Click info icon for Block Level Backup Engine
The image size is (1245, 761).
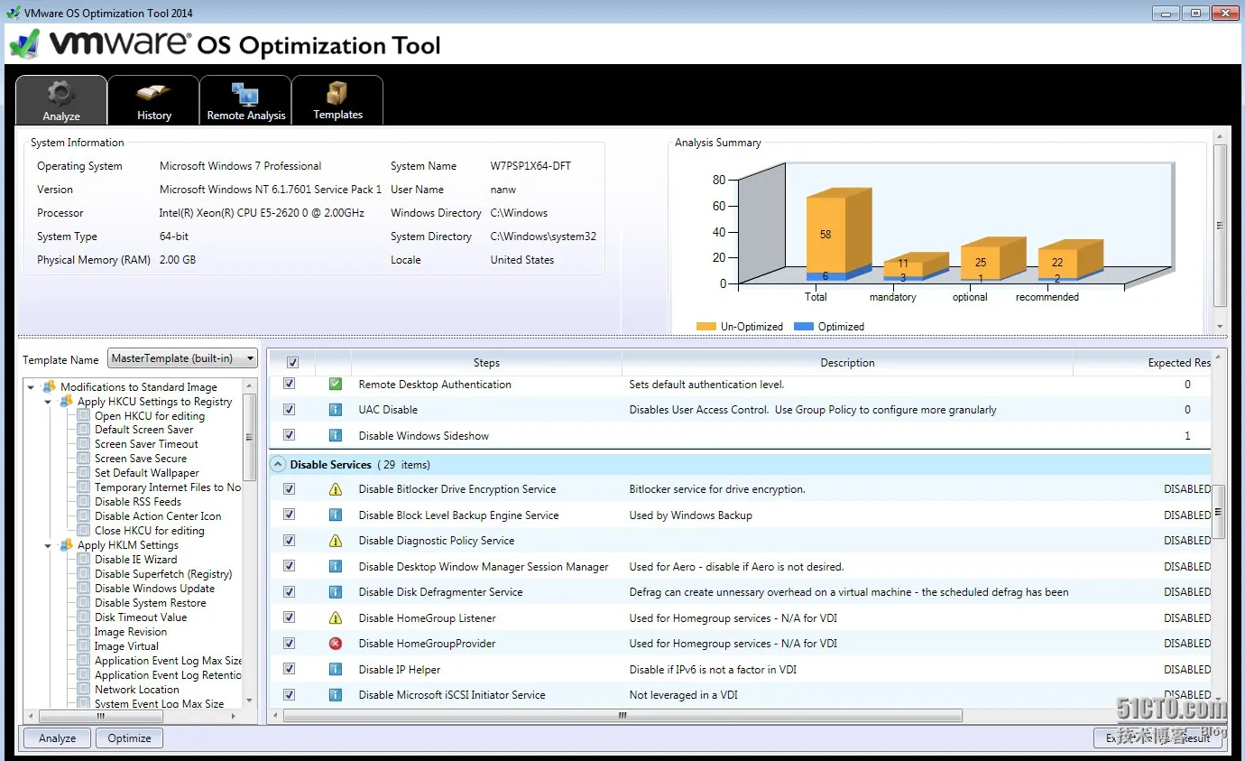[x=336, y=515]
